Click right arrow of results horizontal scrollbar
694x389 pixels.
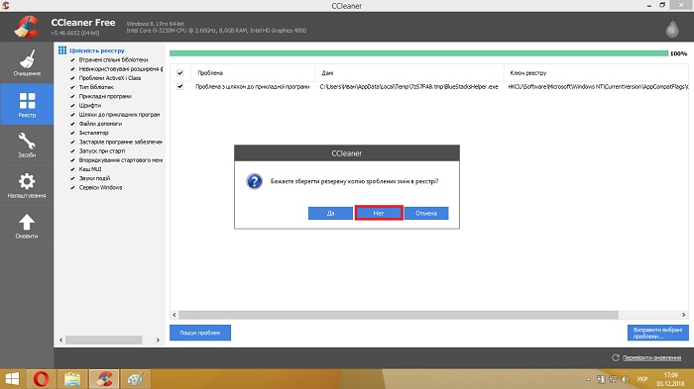tap(683, 315)
